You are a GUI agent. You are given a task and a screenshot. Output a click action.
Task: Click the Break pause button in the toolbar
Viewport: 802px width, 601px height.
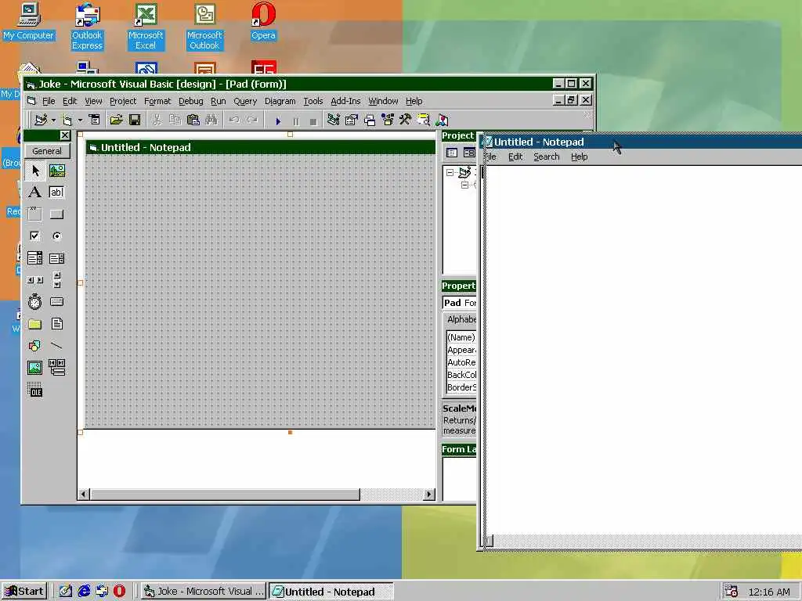point(295,121)
